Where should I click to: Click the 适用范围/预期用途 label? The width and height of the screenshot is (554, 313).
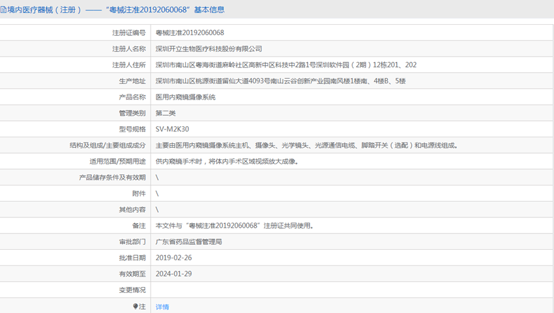pos(118,161)
